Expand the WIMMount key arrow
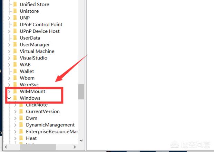 coord(9,91)
